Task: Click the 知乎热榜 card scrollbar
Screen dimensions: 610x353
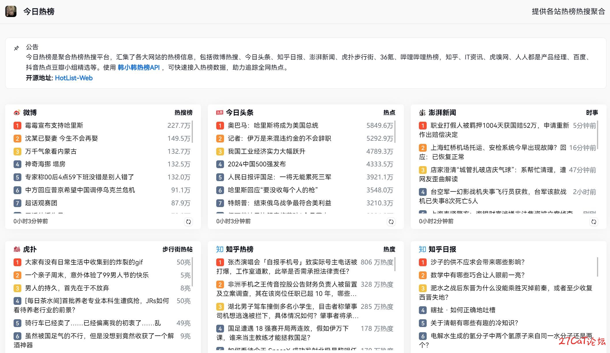Action: click(395, 264)
